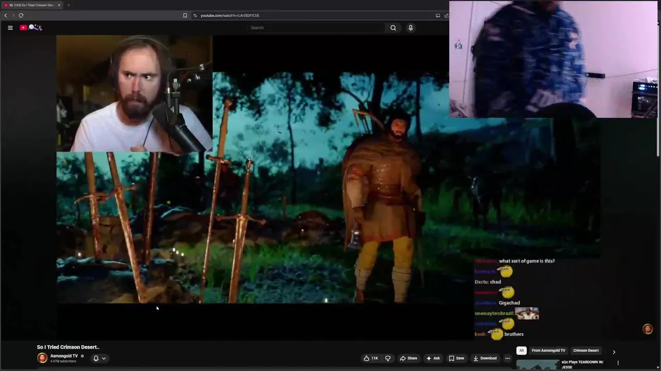The height and width of the screenshot is (371, 661).
Task: Open 'xQc Plays TEARDOWN W/ JESSE' recommendation
Action: coord(583,364)
